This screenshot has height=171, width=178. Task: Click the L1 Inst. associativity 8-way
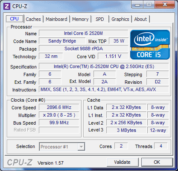point(158,115)
